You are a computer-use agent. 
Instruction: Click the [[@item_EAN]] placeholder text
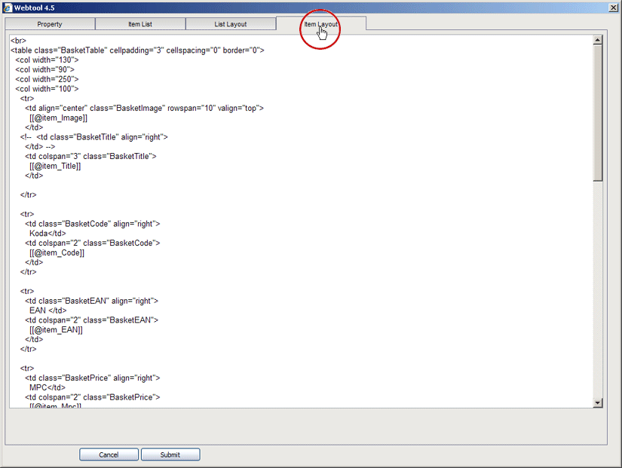point(56,329)
